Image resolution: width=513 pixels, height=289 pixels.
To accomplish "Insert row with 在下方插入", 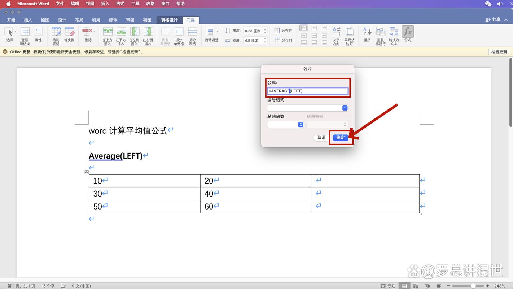I will coord(121,36).
